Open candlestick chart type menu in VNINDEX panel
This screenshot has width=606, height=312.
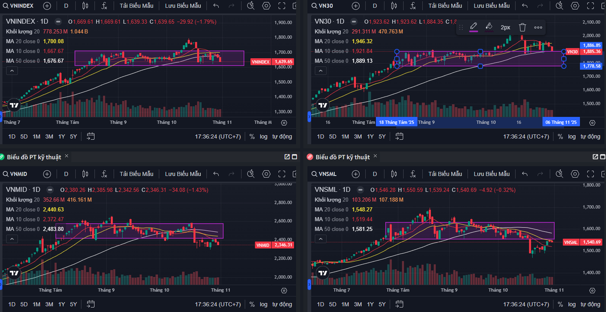[x=85, y=6]
